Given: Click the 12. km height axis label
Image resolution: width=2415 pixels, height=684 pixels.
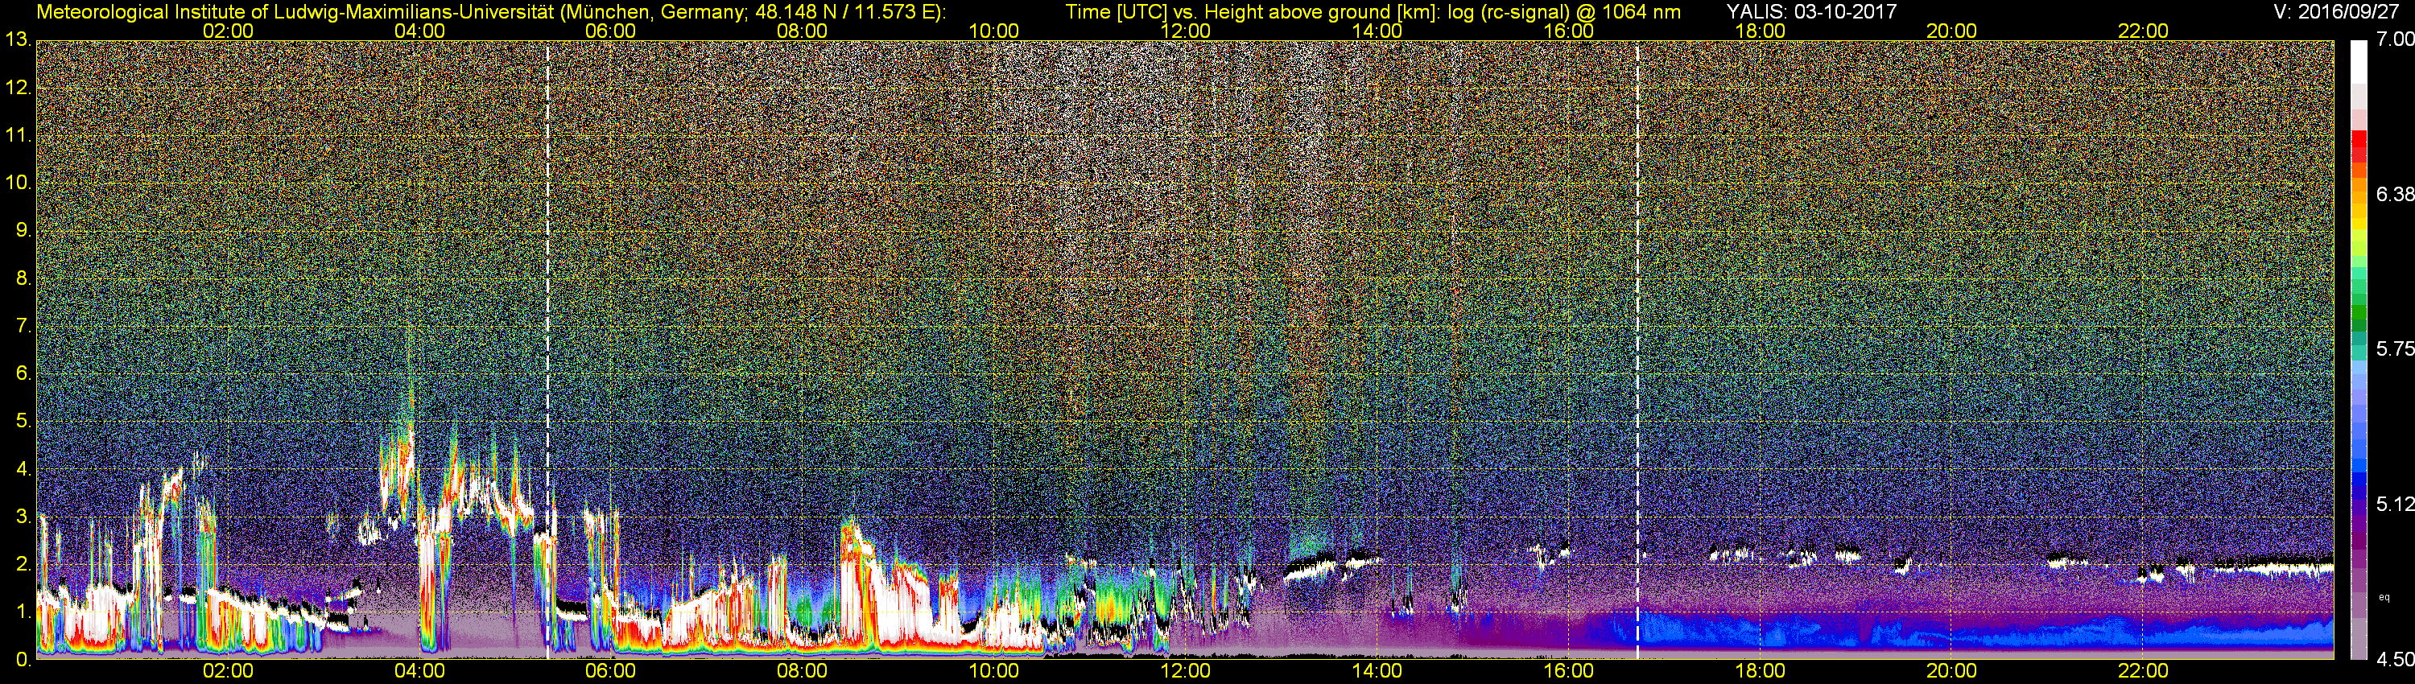Looking at the screenshot, I should tap(19, 88).
